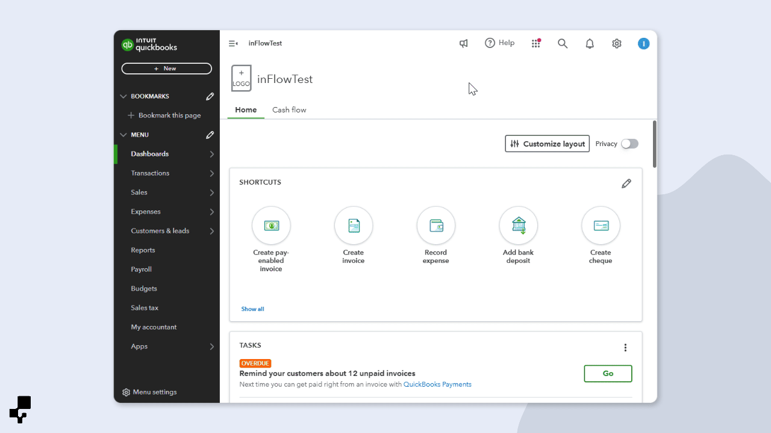Screen dimensions: 771x433
Task: Open the search magnifier icon
Action: click(563, 43)
